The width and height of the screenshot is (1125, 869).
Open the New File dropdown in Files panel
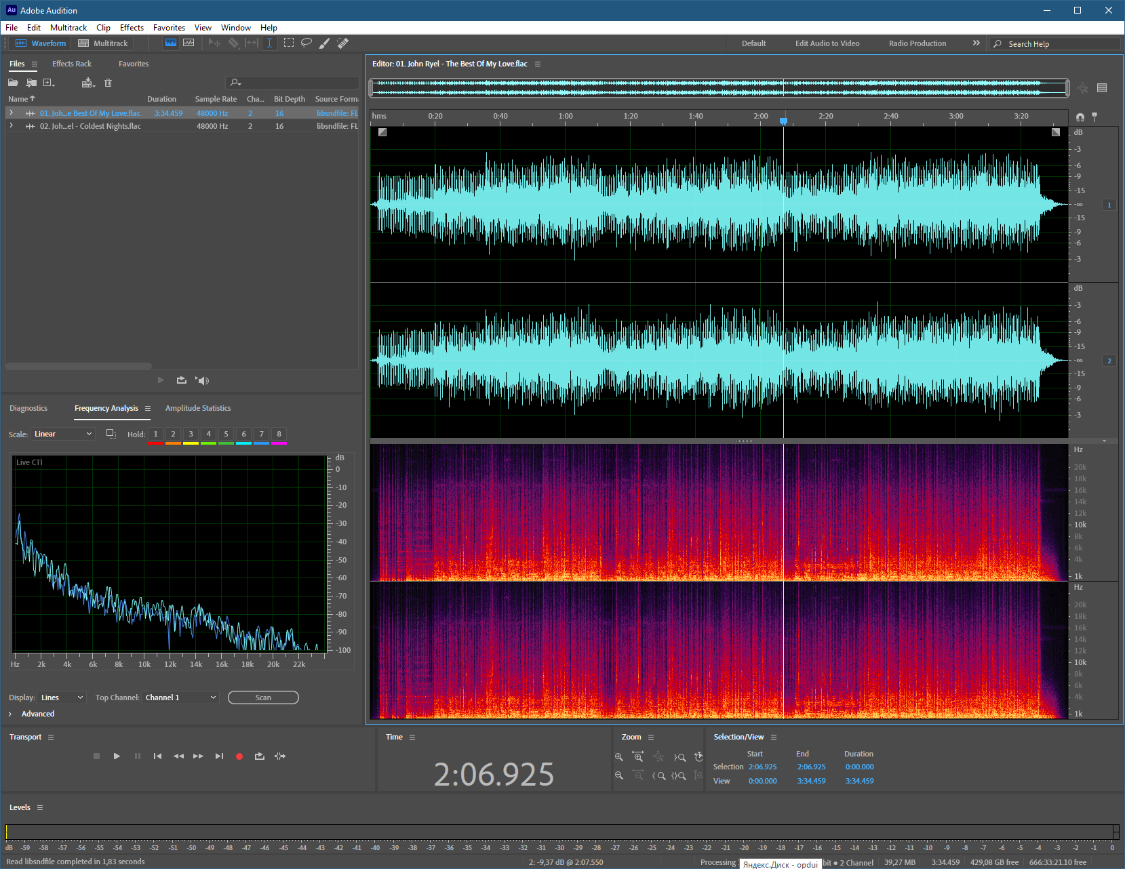pos(49,83)
